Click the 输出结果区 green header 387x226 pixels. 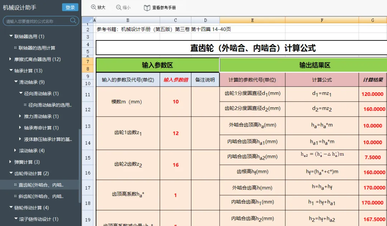pos(304,65)
